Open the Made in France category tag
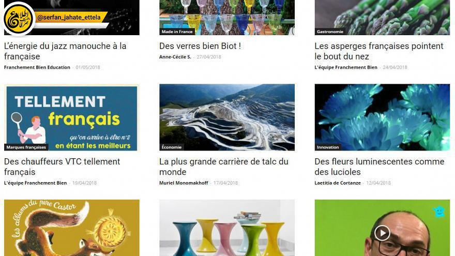The image size is (455, 256). (177, 32)
